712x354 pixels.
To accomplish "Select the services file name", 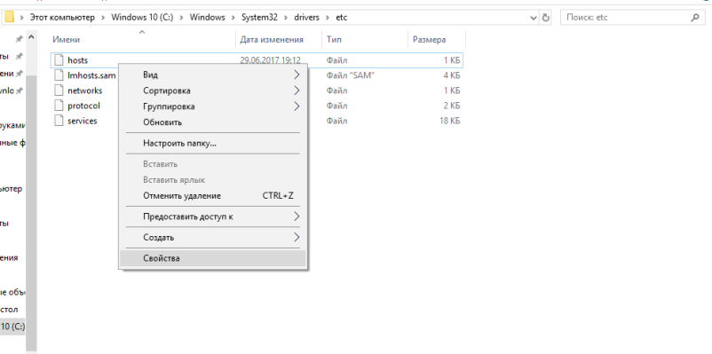I will click(83, 121).
